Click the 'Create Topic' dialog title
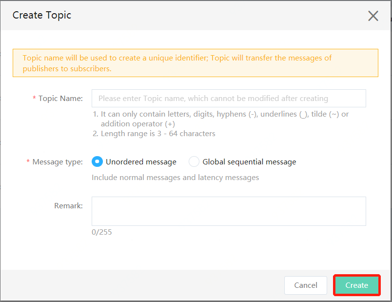392x302 pixels. [x=42, y=15]
